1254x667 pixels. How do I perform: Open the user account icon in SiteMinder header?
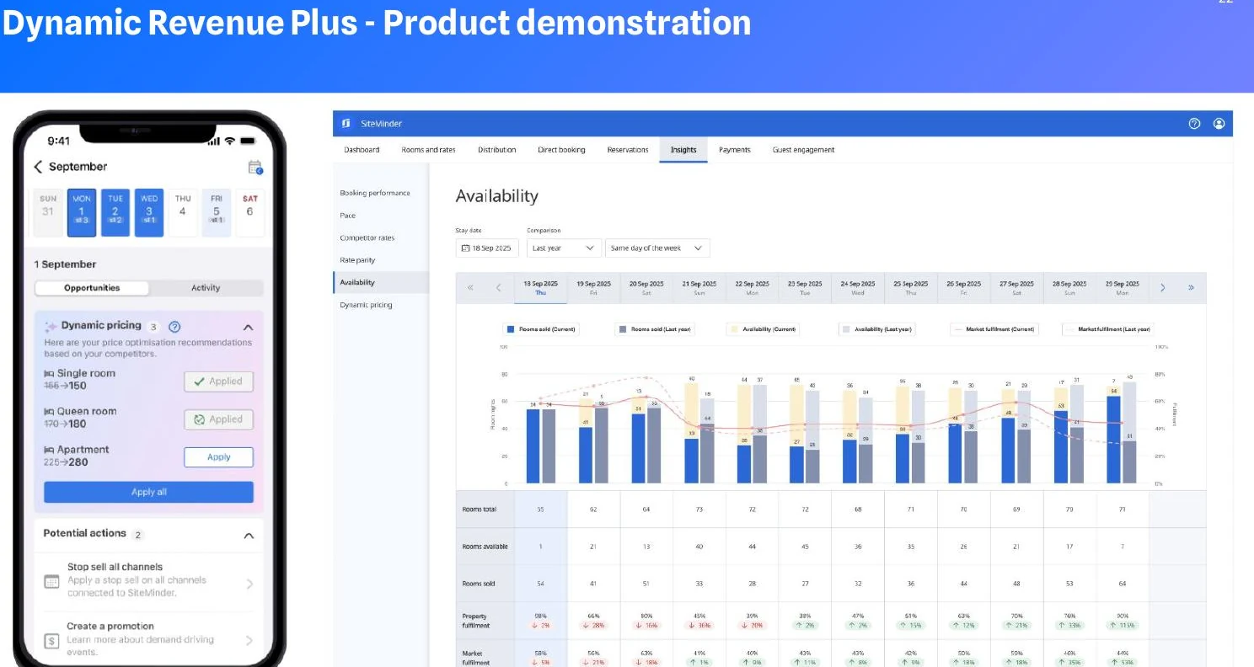point(1219,123)
